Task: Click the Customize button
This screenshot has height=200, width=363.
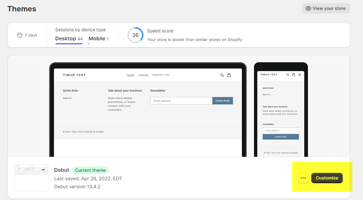Action: tap(327, 178)
